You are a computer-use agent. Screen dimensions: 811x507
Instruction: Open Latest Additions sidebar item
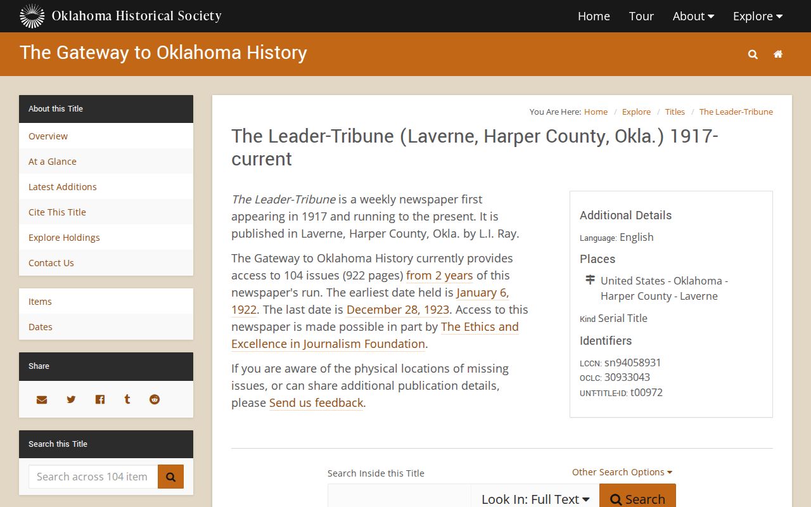pos(106,187)
